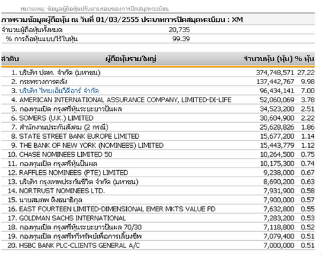The height and width of the screenshot is (255, 322).
Task: Click the จำนวนหุ้น (หุ้น) column header
Action: click(268, 59)
